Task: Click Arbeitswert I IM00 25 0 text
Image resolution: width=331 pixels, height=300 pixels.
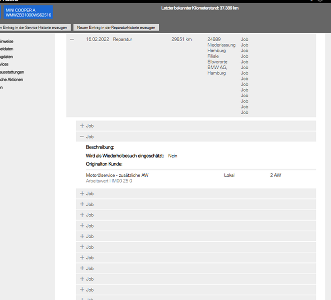Action: 109,181
